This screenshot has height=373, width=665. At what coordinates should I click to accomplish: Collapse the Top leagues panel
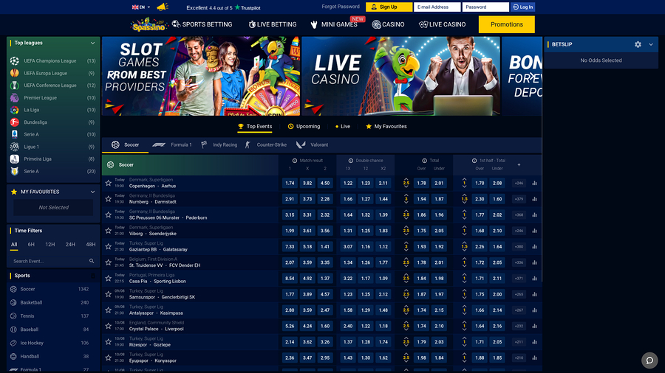[92, 43]
